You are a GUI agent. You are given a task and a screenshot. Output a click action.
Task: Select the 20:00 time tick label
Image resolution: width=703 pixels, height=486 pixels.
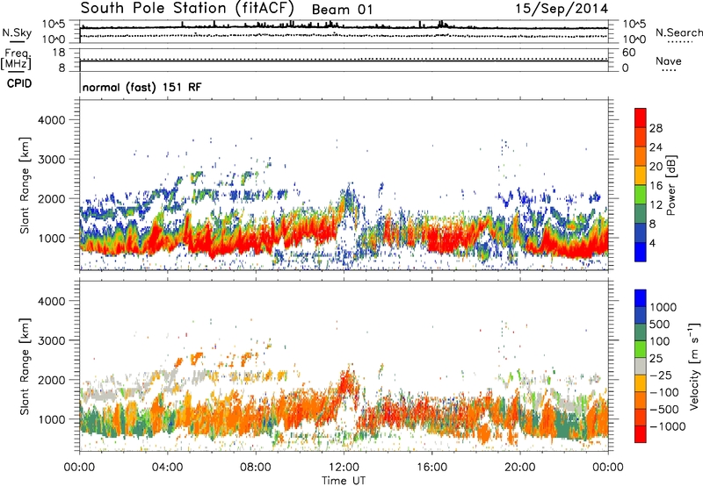(x=520, y=468)
